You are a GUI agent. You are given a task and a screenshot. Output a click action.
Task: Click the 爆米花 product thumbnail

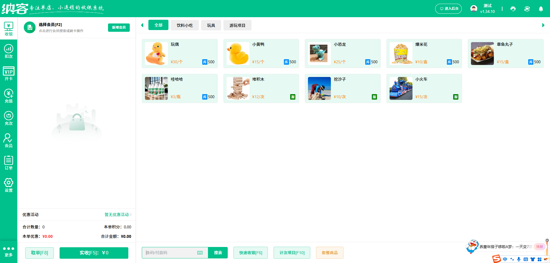[x=401, y=53]
